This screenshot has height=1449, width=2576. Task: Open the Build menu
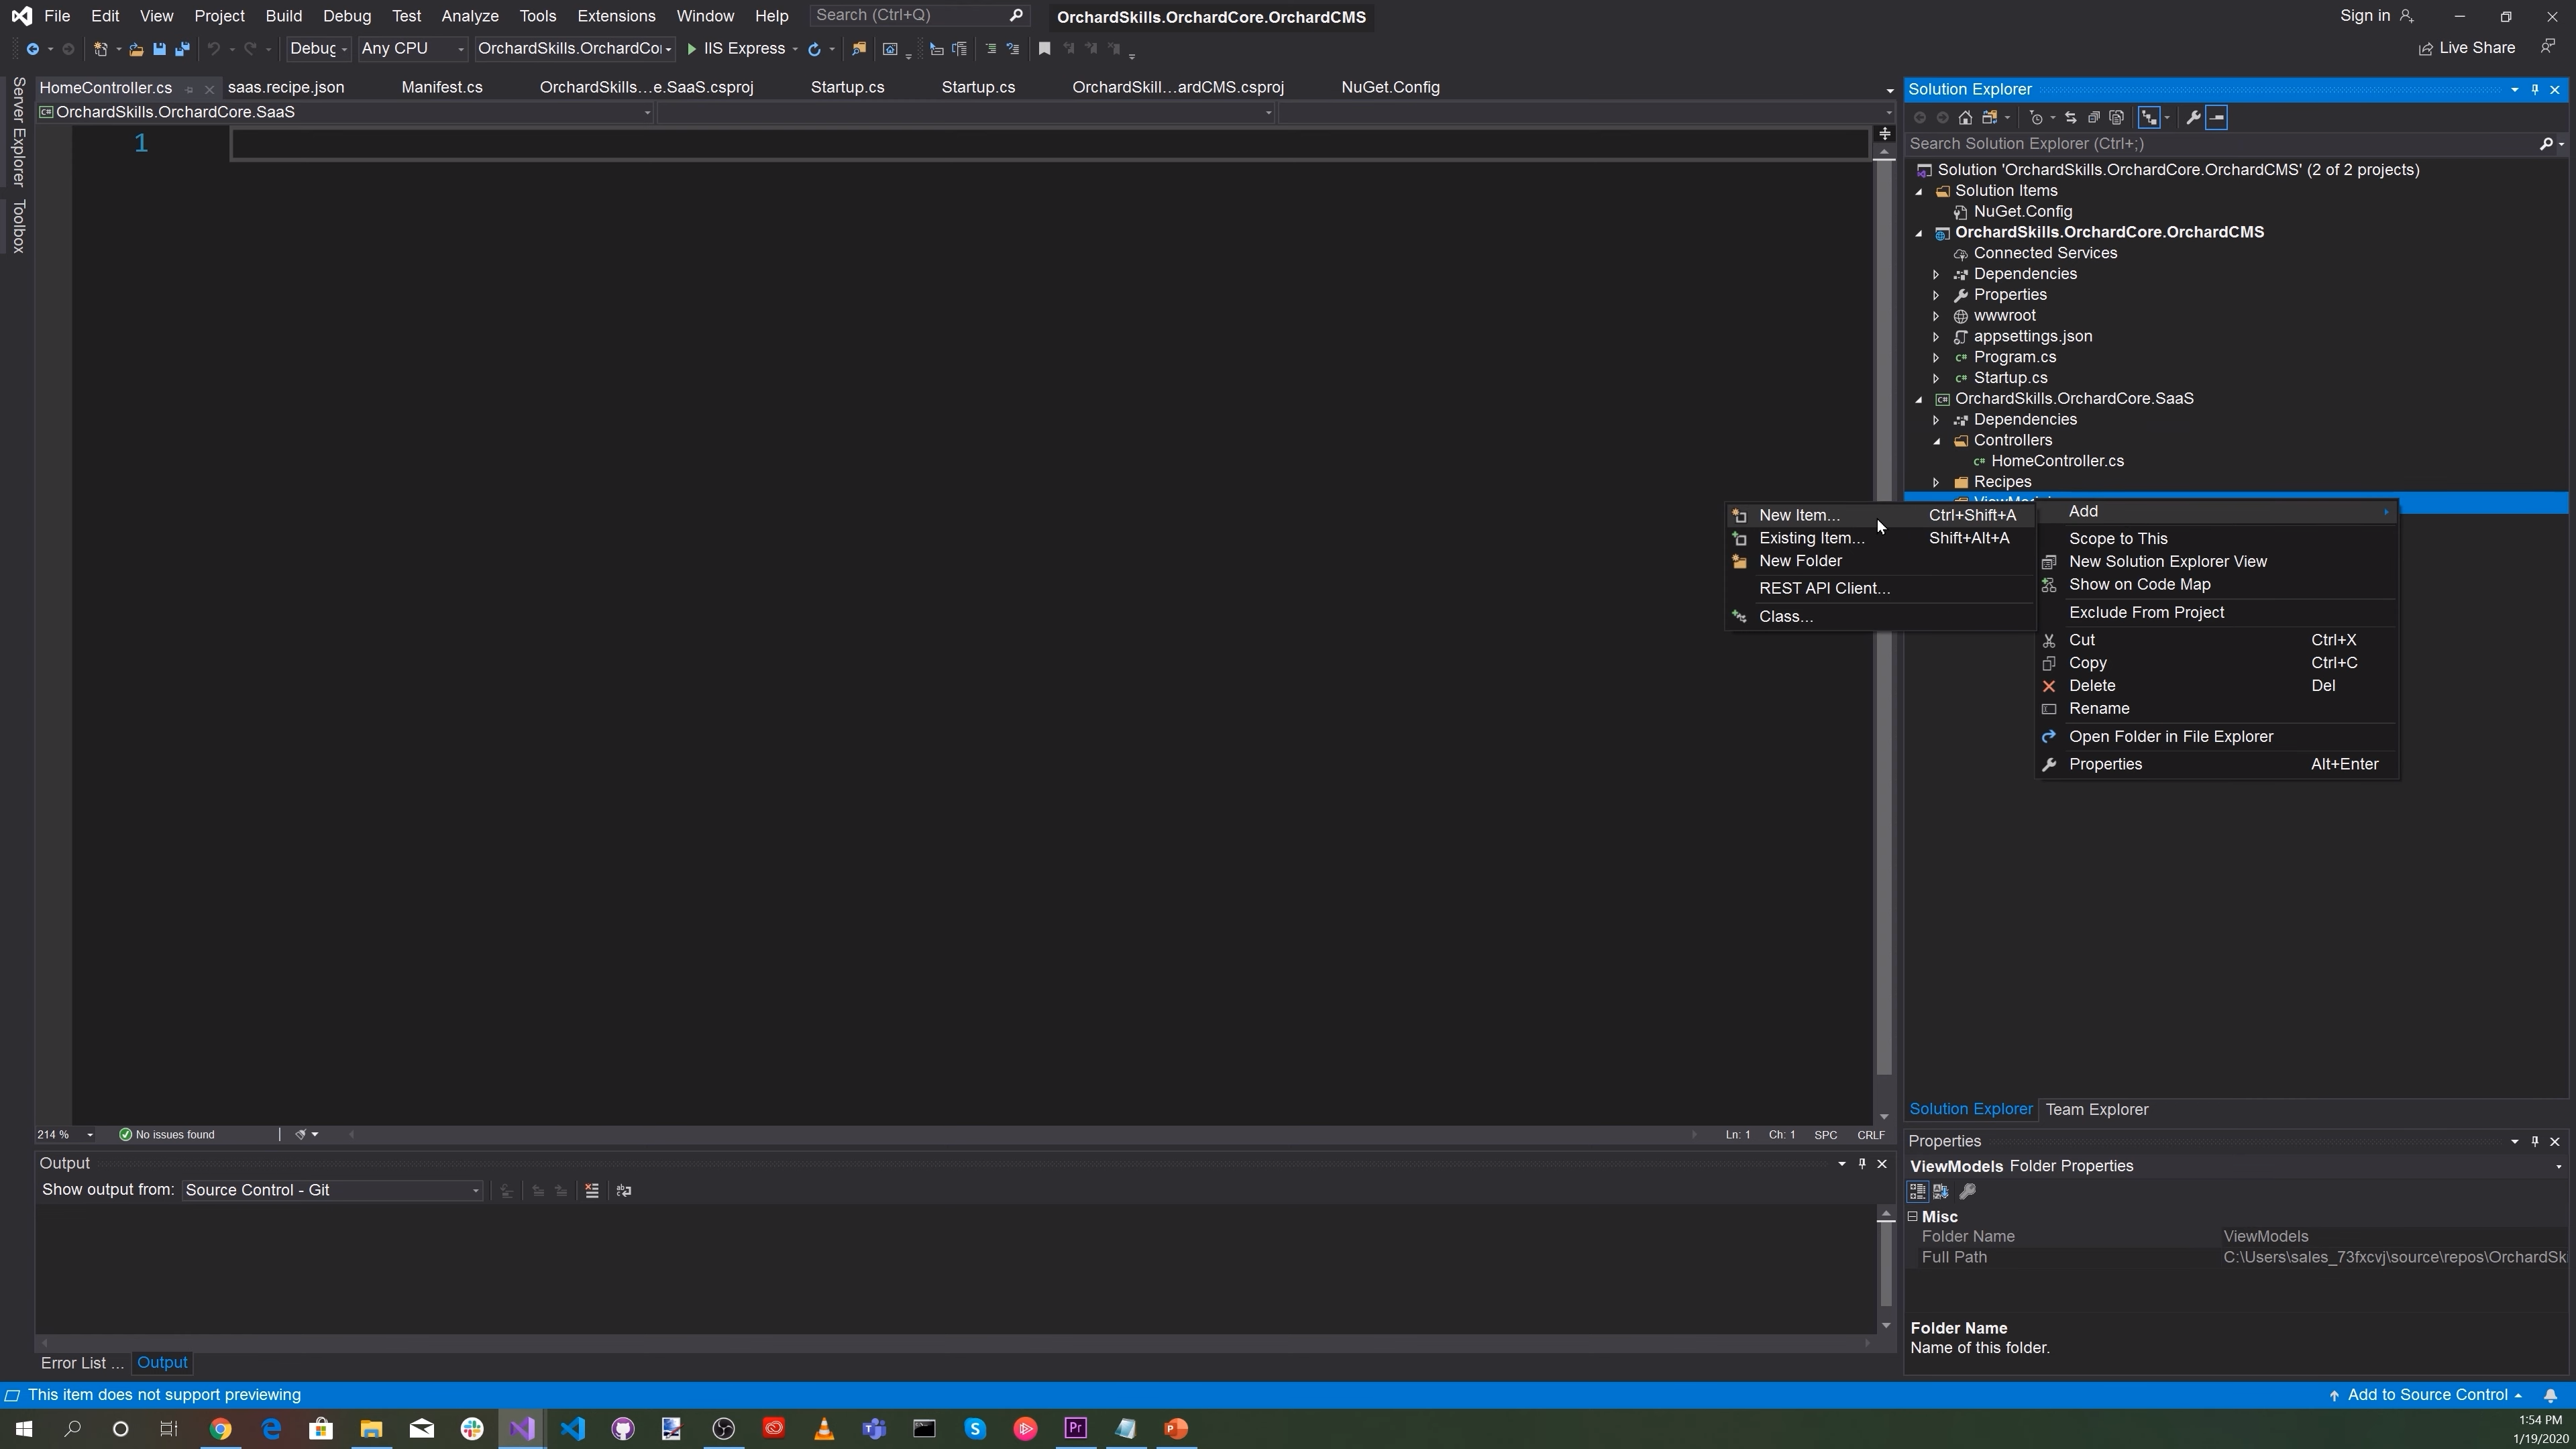283,16
